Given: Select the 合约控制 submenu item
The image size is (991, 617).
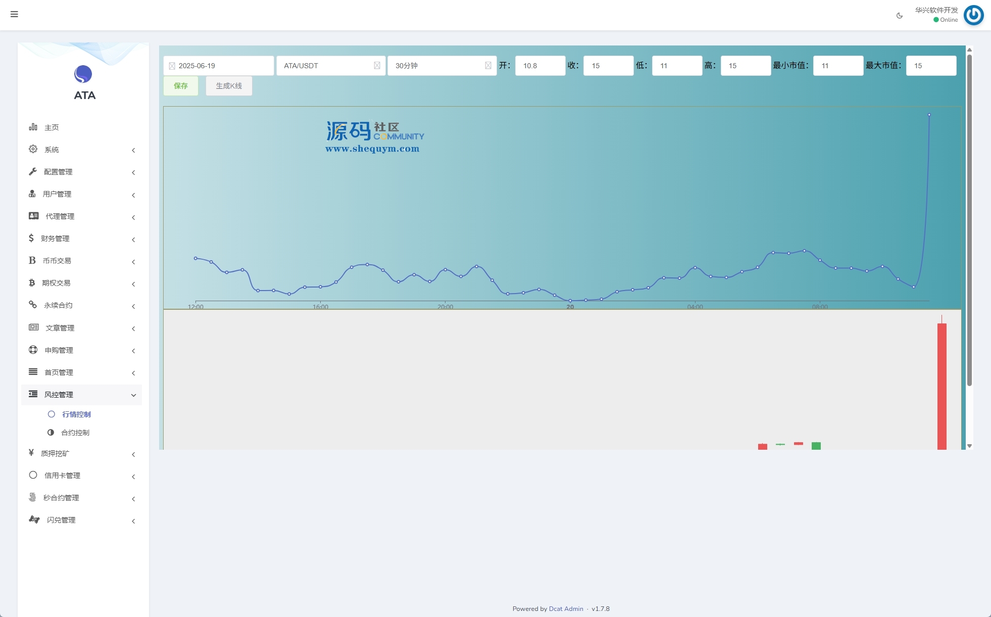Looking at the screenshot, I should (x=75, y=433).
